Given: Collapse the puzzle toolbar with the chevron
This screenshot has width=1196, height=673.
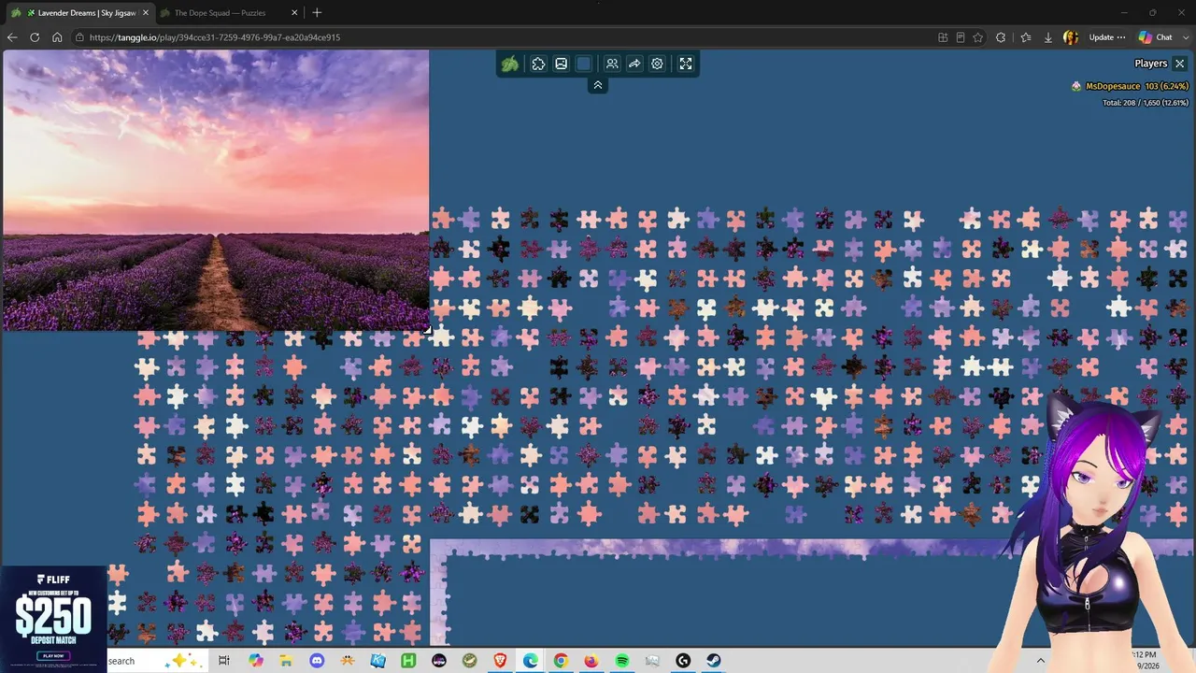Looking at the screenshot, I should (x=598, y=85).
